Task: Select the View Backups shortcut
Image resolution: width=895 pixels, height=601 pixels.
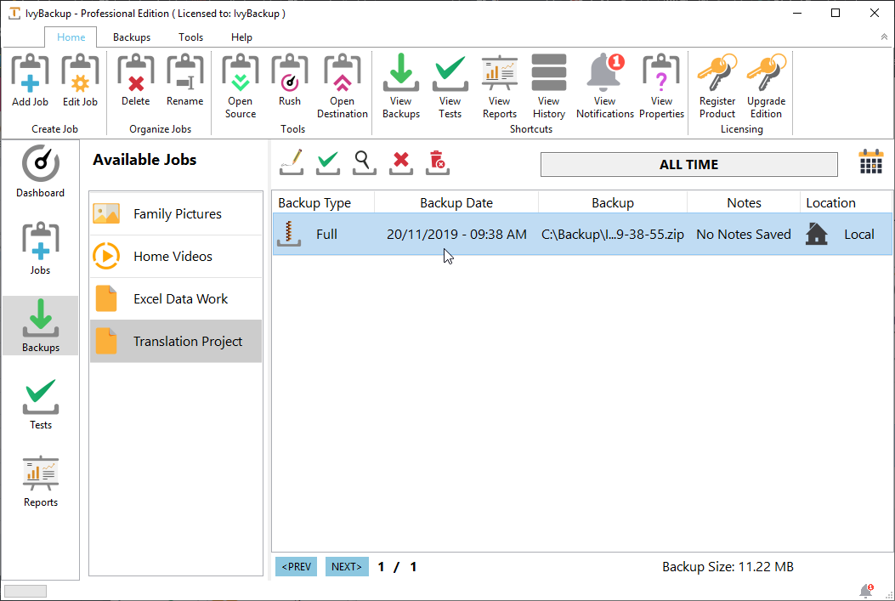Action: click(x=401, y=86)
